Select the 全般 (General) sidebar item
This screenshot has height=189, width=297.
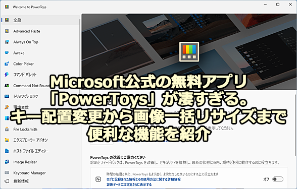40,20
